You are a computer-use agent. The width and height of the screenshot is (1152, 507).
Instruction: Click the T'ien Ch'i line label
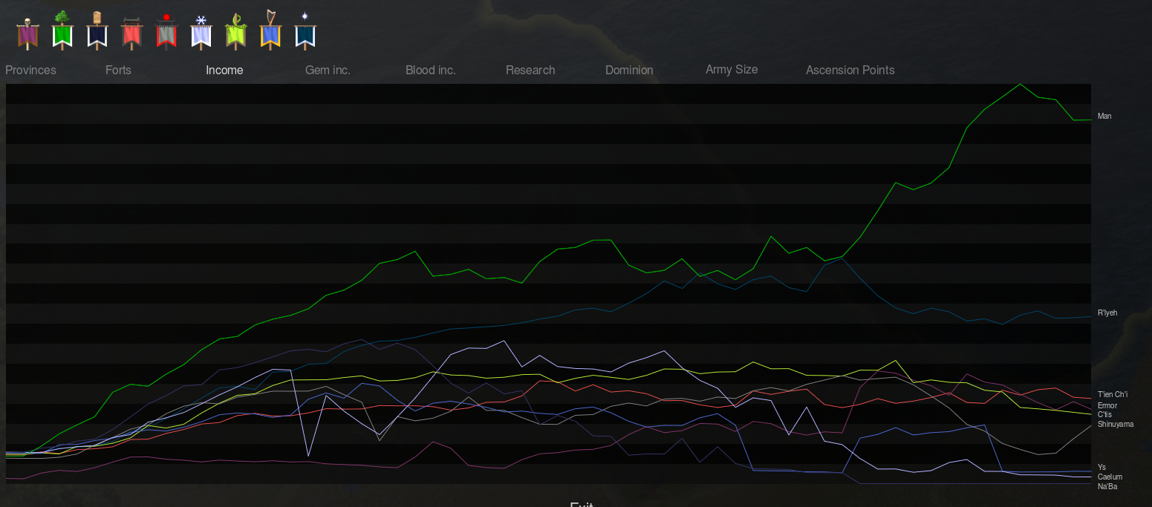1113,394
